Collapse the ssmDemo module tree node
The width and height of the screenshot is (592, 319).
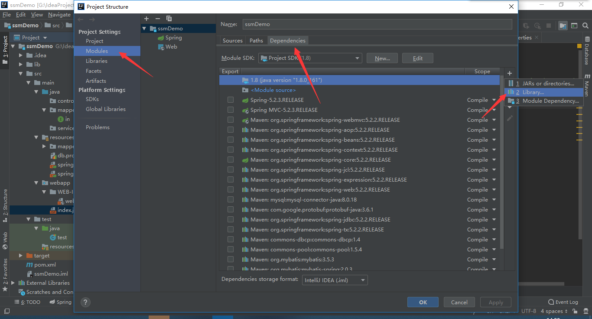point(144,29)
